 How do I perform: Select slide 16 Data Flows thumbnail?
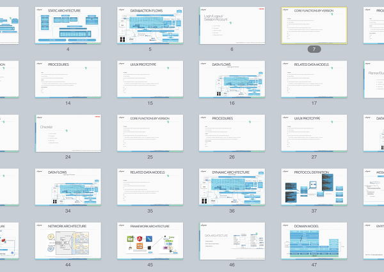click(232, 80)
